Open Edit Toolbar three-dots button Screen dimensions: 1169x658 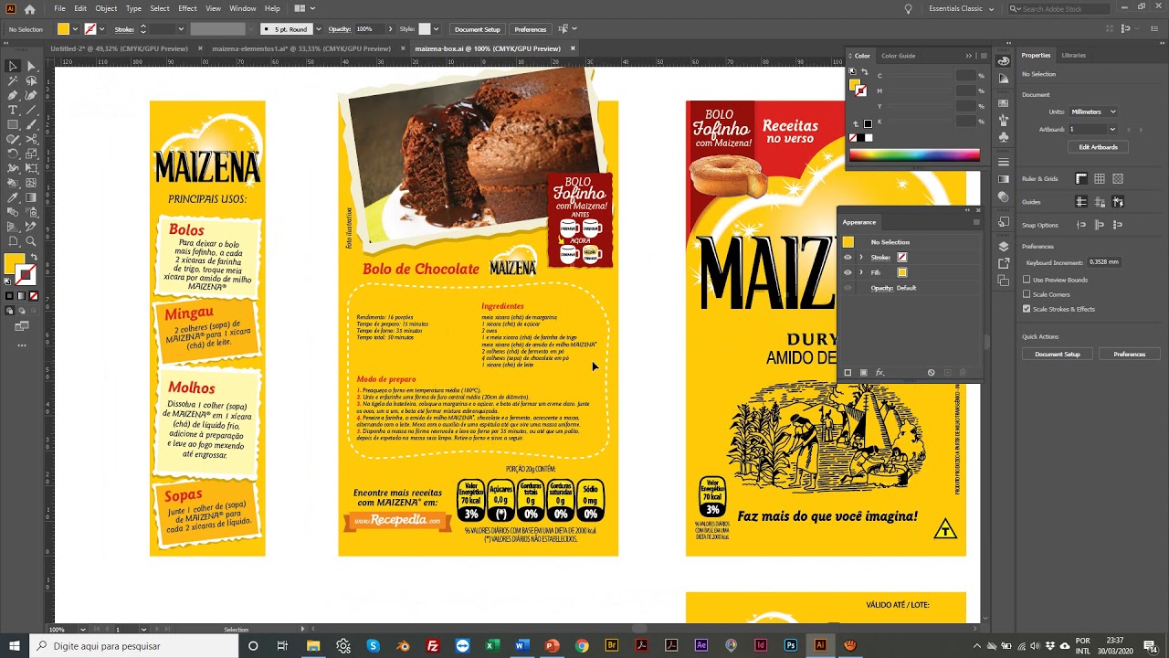(x=22, y=345)
